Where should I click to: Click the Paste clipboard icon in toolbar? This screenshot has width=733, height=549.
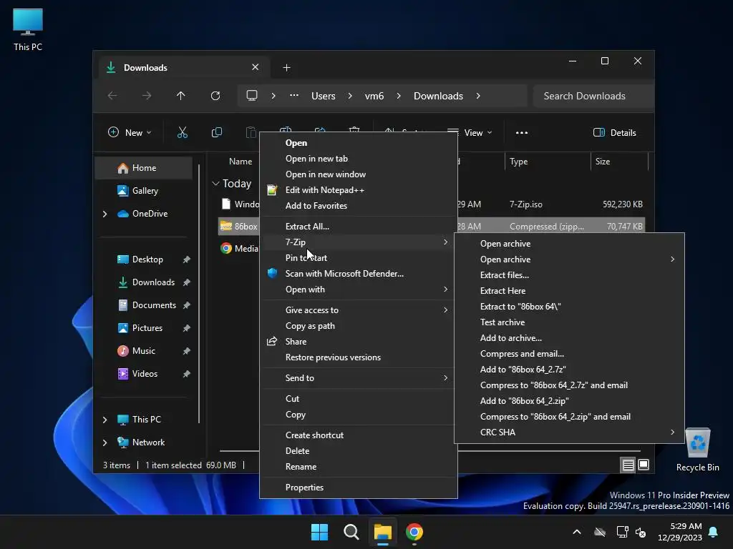coord(251,132)
